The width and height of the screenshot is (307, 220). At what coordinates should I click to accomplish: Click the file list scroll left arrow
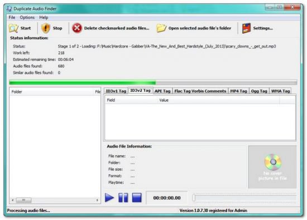pos(12,200)
